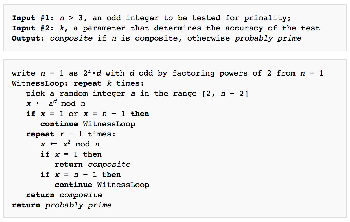Click the bold "Input #2:" label
350x222 pixels.
[x=33, y=28]
